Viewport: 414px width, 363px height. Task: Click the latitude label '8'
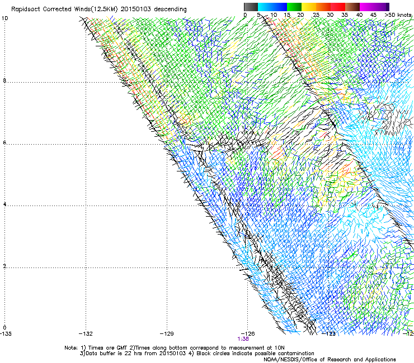coord(4,80)
